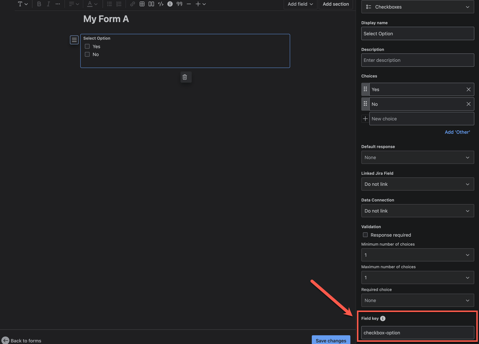This screenshot has height=344, width=479.
Task: Insert a quote block
Action: point(179,4)
